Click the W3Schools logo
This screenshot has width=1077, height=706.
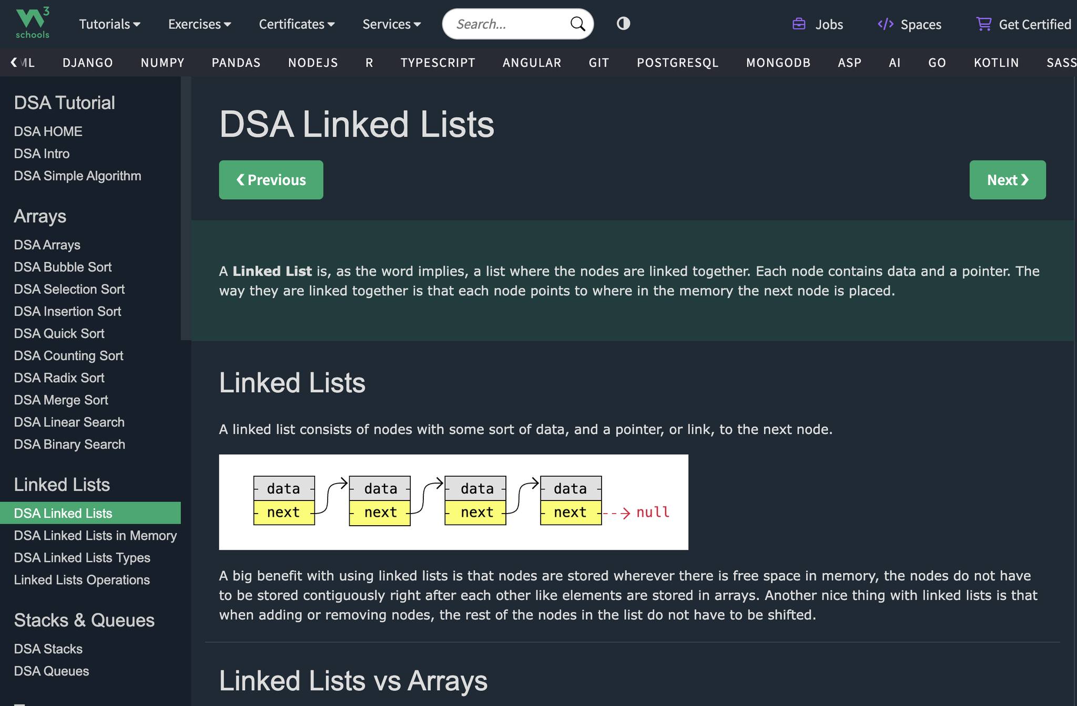tap(33, 24)
